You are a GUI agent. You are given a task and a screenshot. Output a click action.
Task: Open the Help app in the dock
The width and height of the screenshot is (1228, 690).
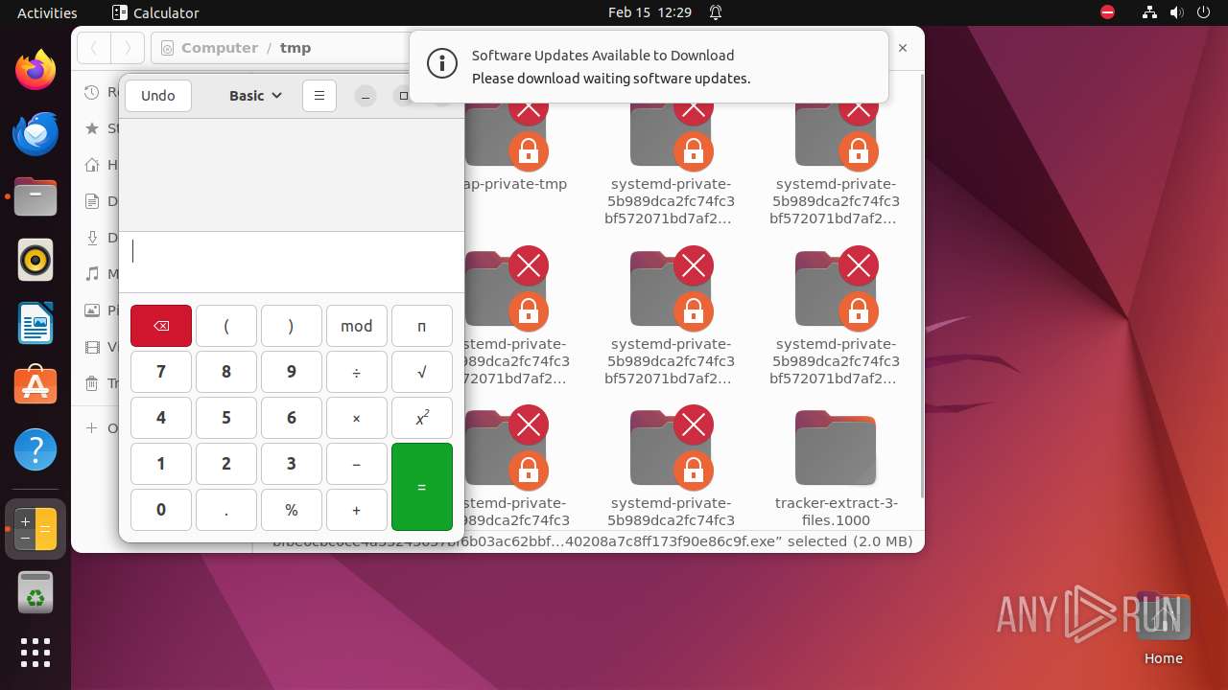point(35,449)
